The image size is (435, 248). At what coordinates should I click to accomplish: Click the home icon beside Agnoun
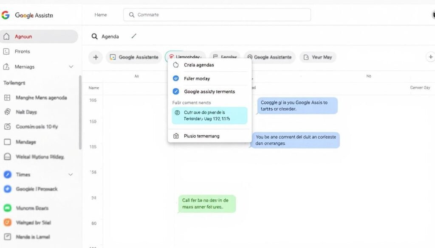[x=6, y=36]
